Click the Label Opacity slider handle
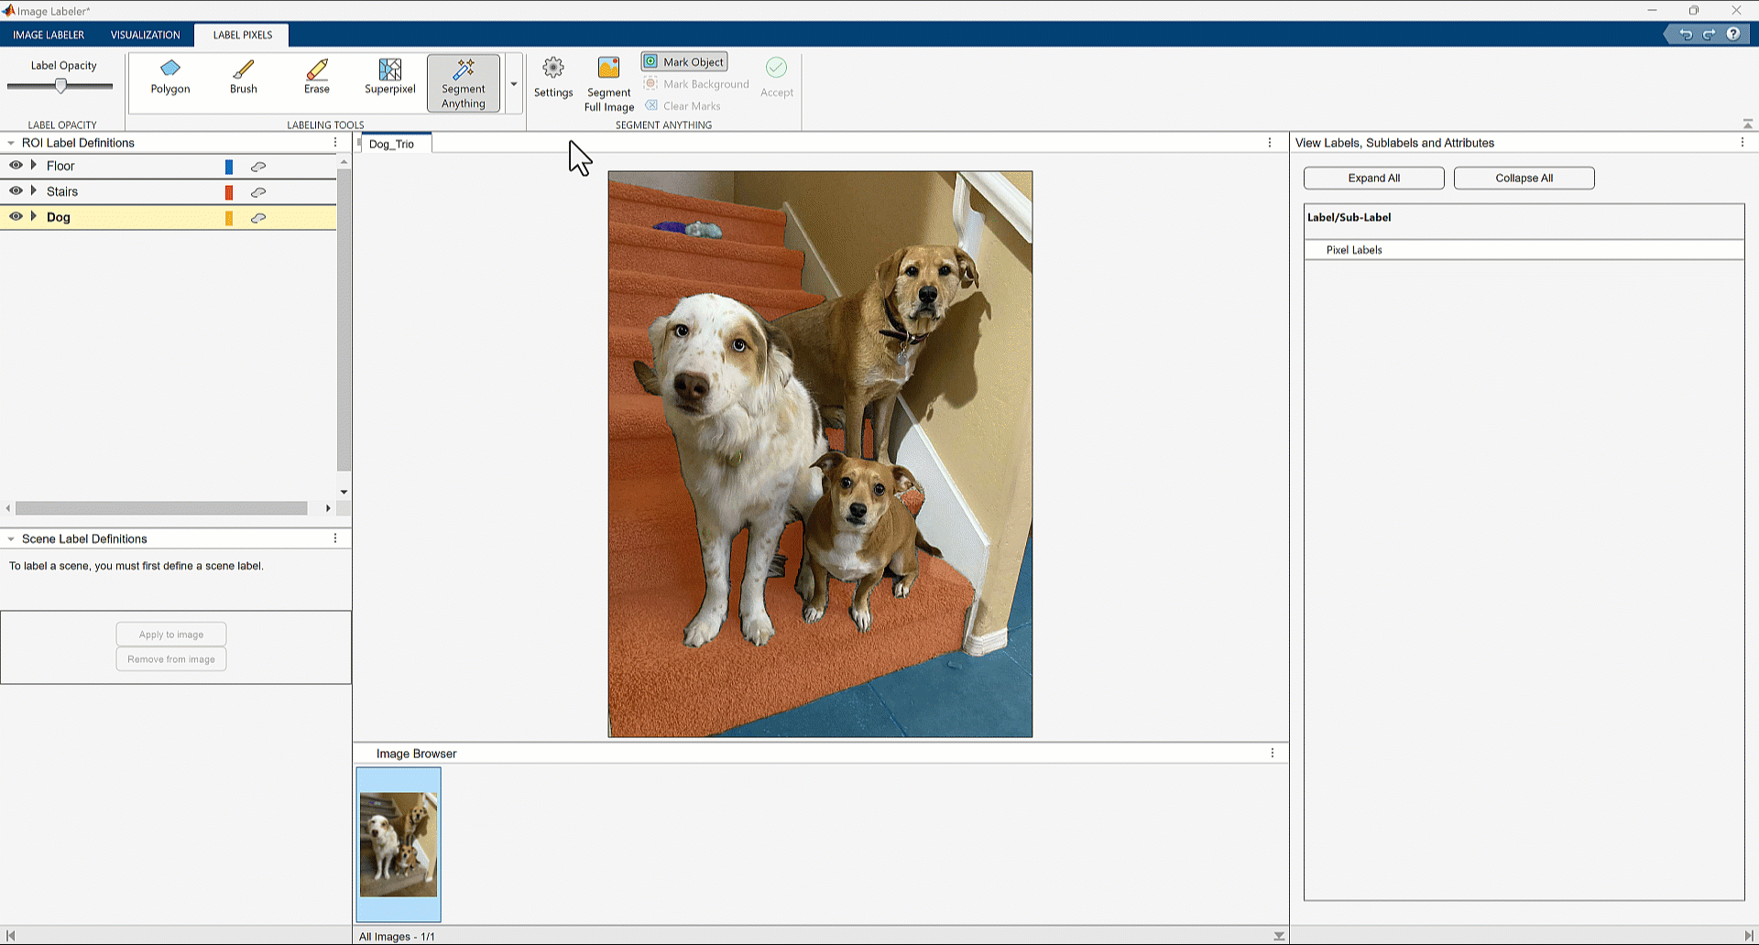This screenshot has height=945, width=1759. pyautogui.click(x=60, y=86)
